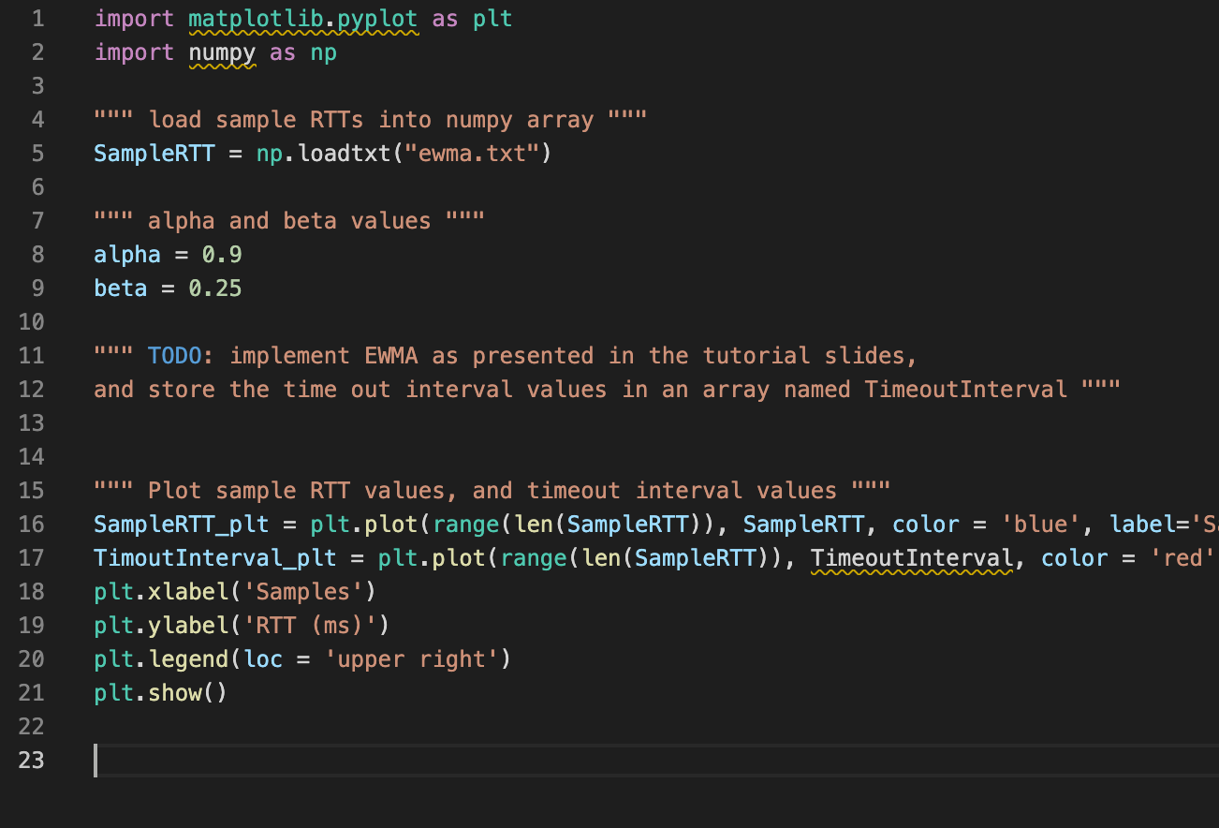The width and height of the screenshot is (1219, 828).
Task: Click the 'TODO' keyword in the comment
Action: (174, 356)
